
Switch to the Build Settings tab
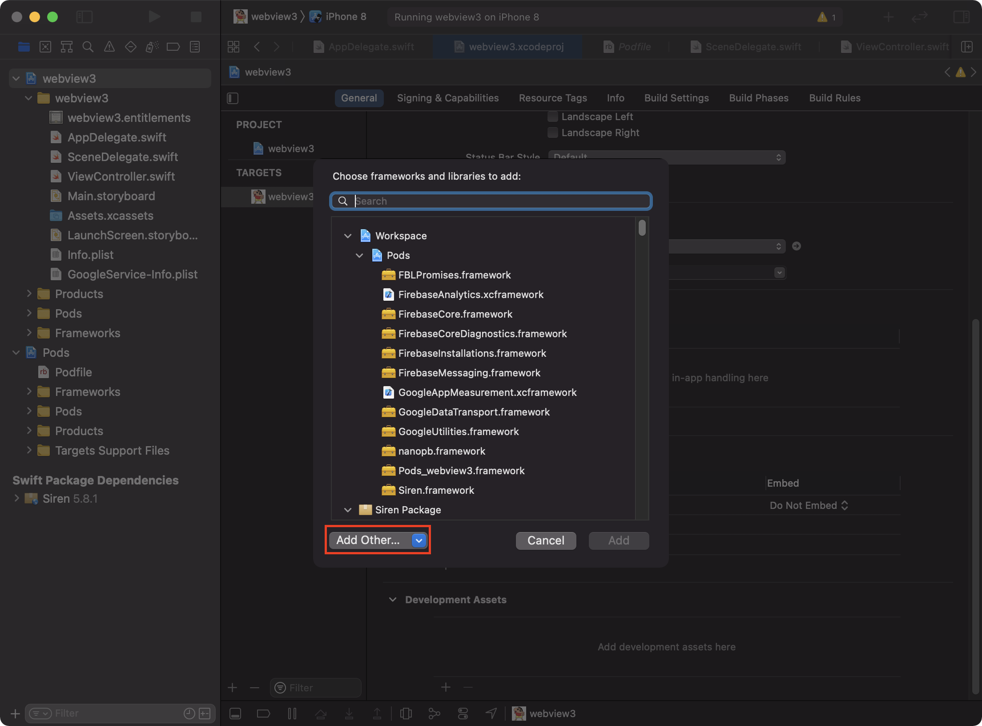pyautogui.click(x=676, y=98)
